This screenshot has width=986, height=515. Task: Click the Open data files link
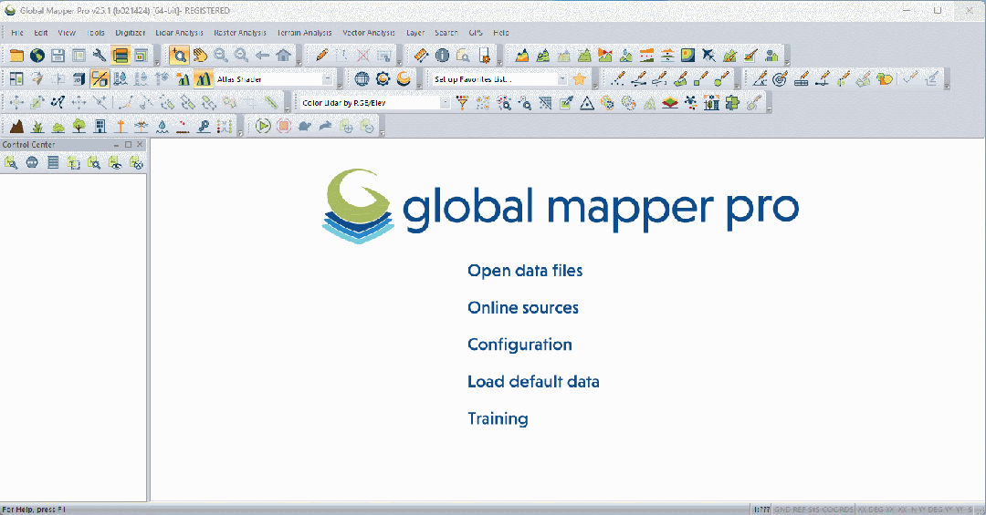525,271
